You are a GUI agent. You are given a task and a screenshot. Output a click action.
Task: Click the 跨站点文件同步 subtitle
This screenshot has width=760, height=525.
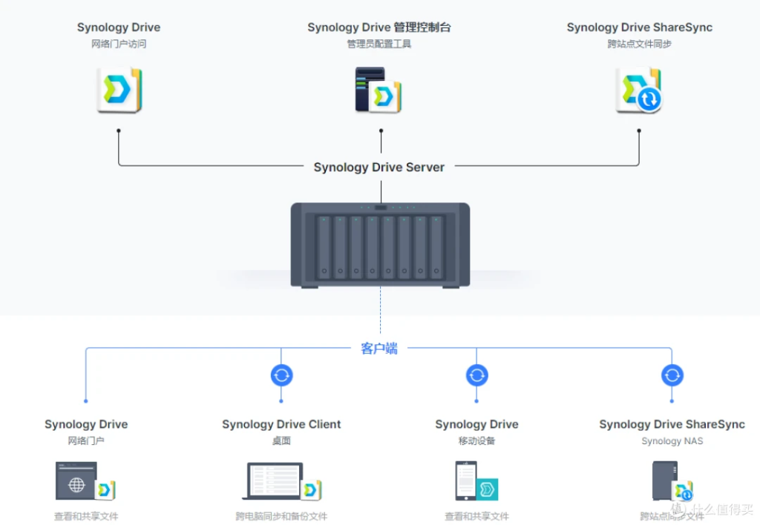(639, 44)
